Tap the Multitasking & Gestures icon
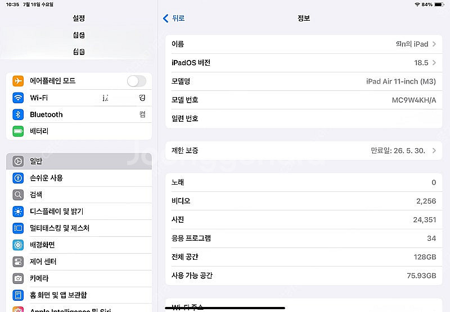The height and width of the screenshot is (312, 450). pyautogui.click(x=18, y=228)
